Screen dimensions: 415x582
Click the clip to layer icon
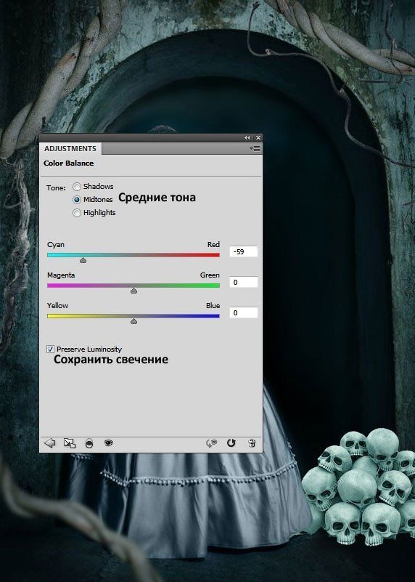point(89,443)
